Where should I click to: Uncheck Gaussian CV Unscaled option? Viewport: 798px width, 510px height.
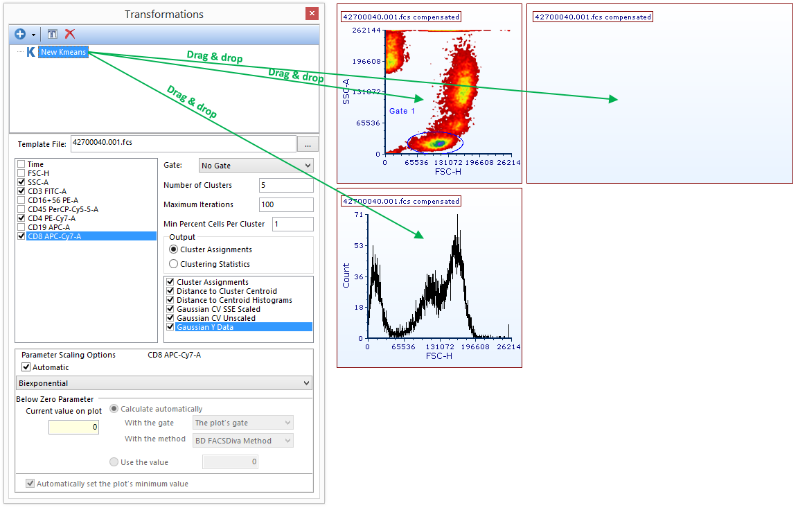click(170, 318)
